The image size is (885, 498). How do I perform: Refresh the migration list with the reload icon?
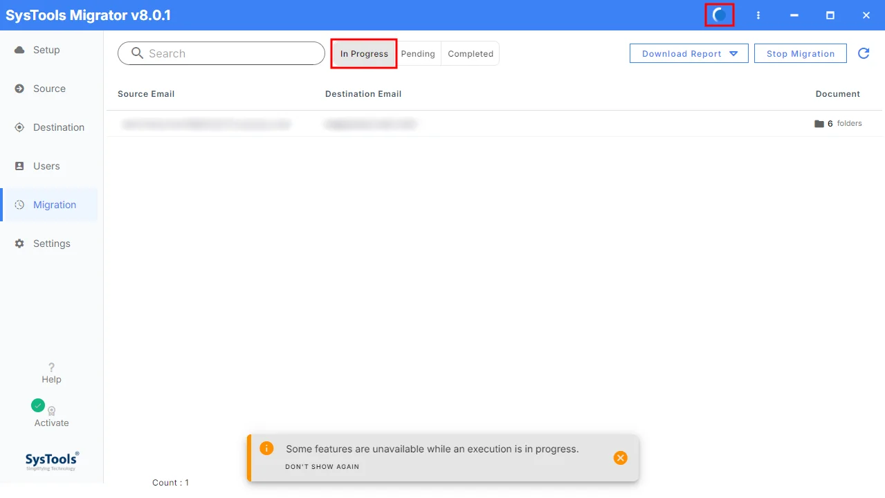click(864, 53)
